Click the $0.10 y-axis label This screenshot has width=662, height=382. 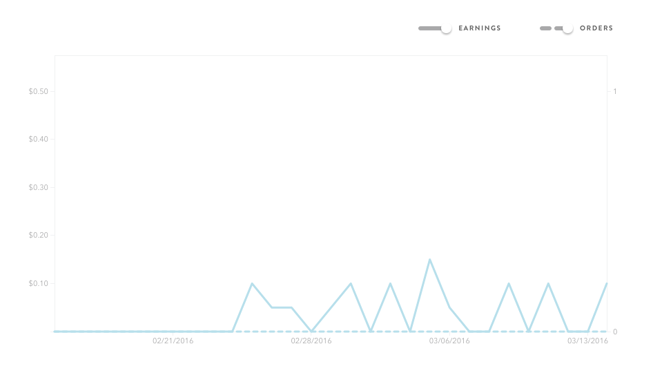tap(39, 283)
